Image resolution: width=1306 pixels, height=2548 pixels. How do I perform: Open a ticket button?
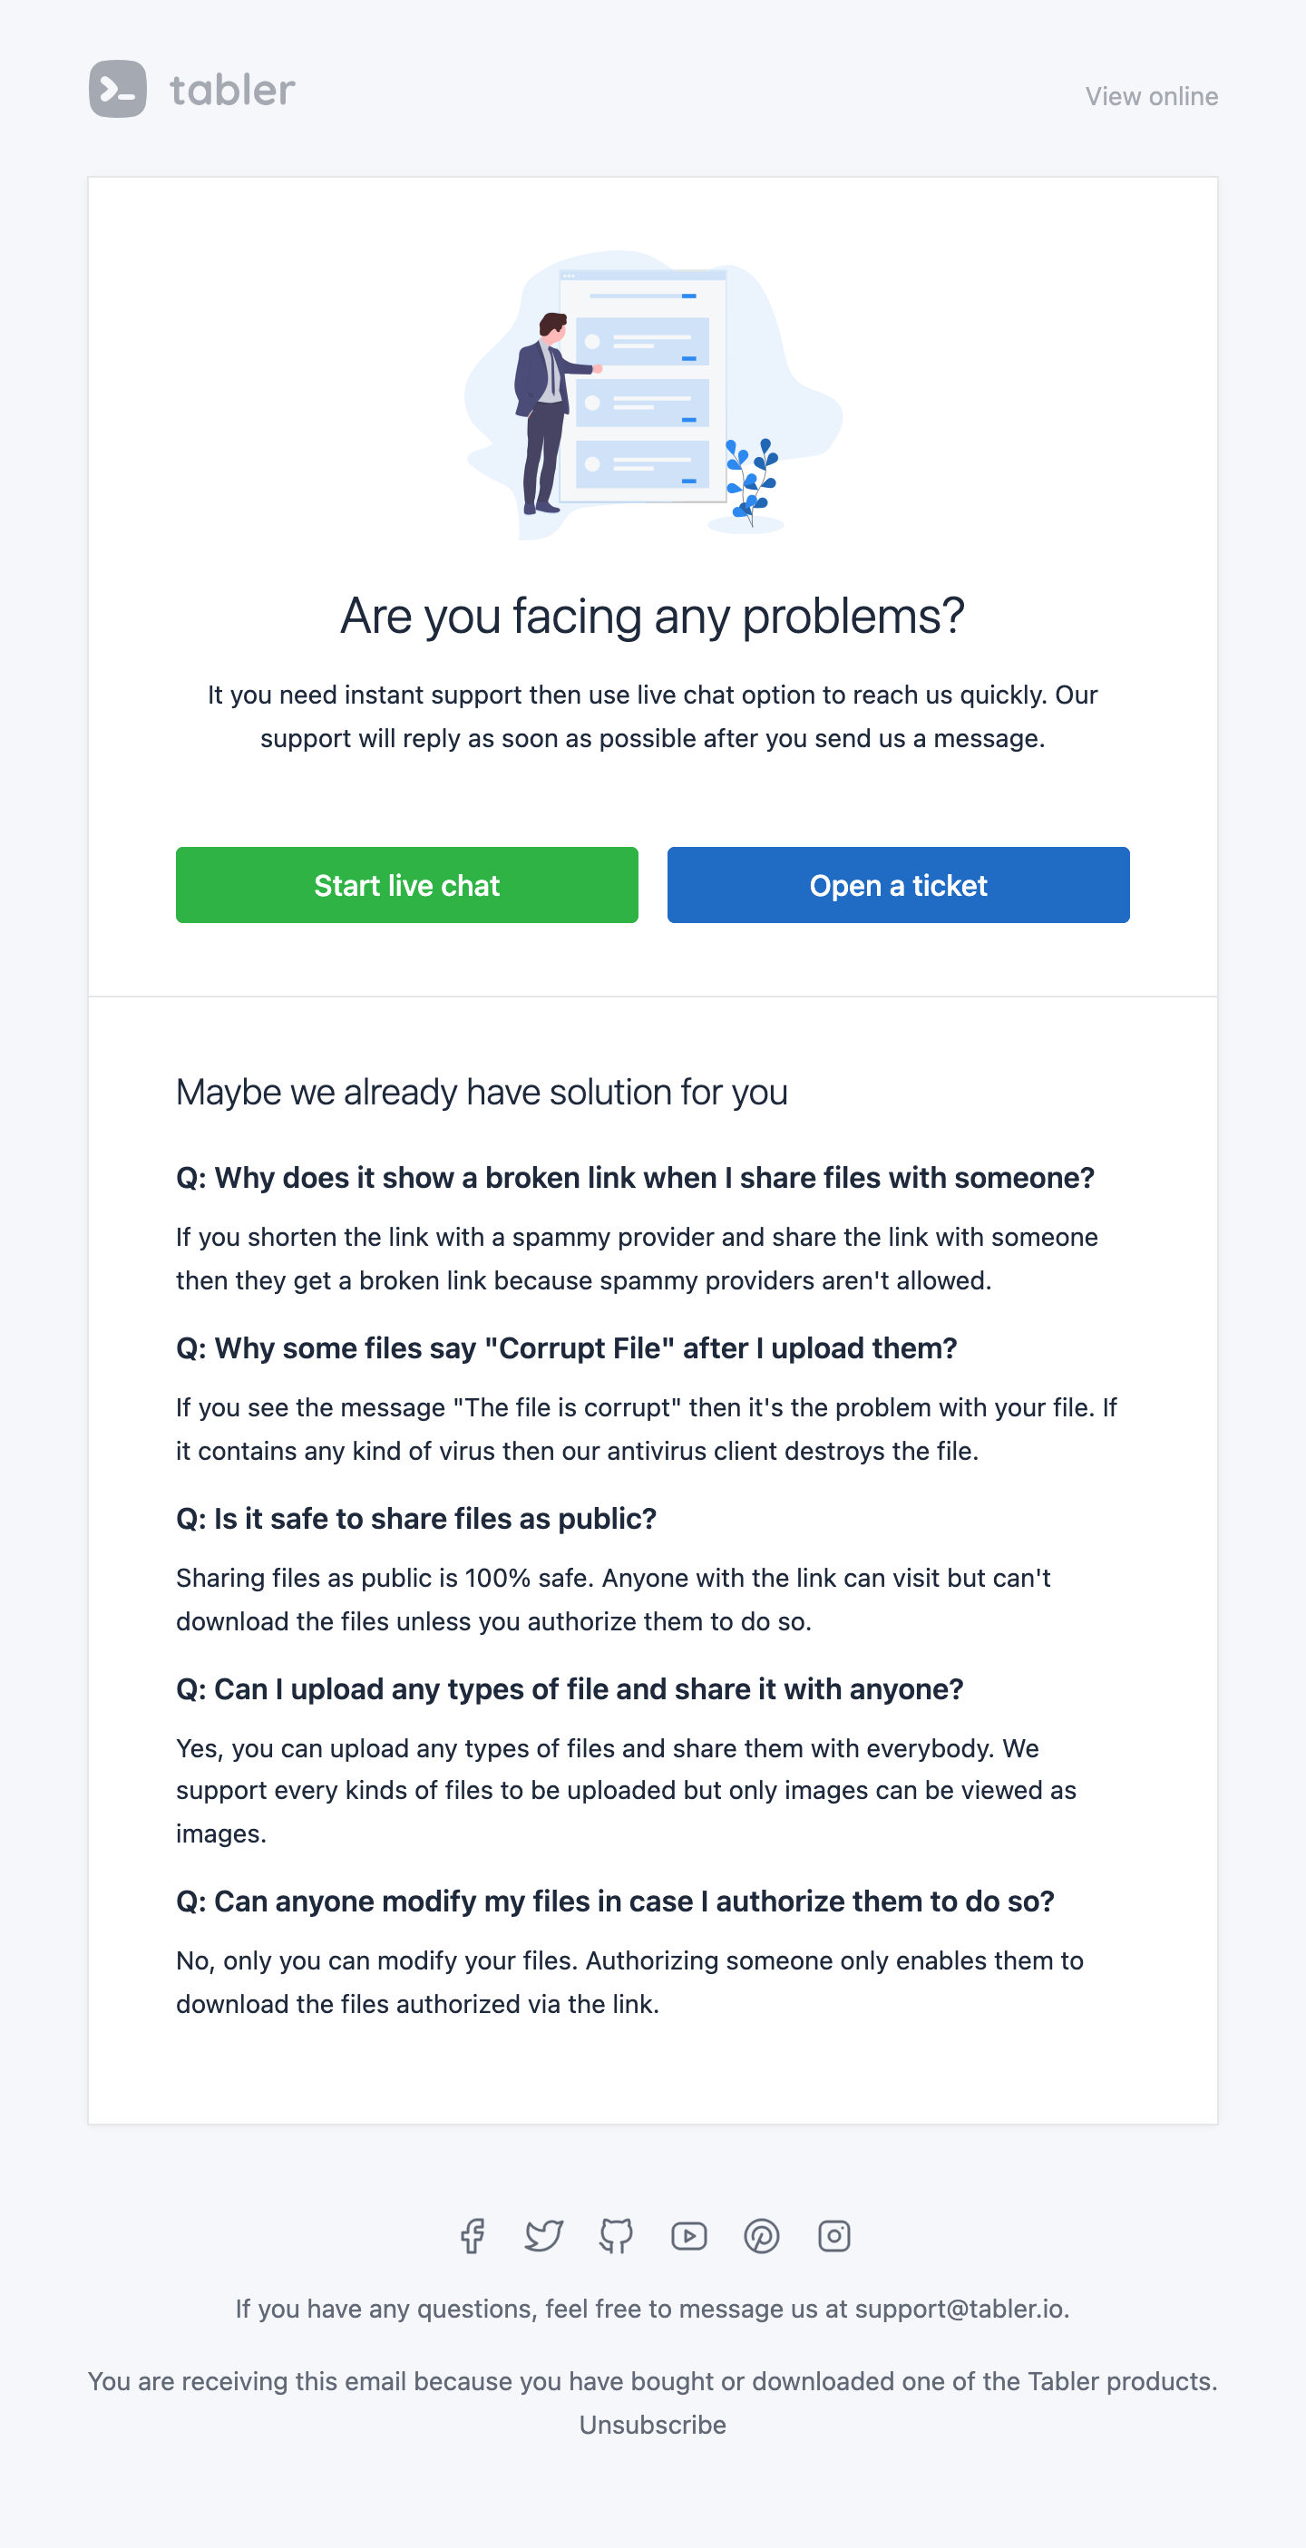[x=899, y=884]
